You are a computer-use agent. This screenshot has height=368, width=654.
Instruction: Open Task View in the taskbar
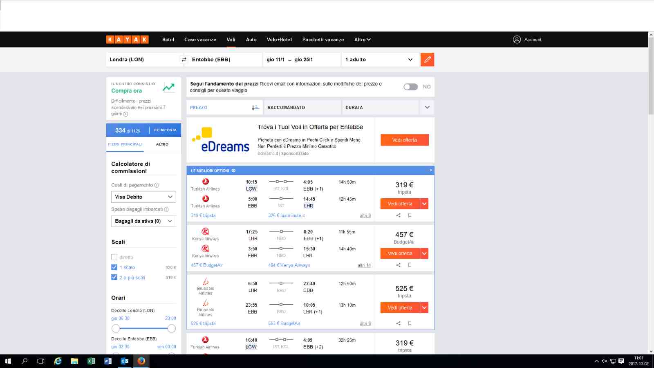(41, 361)
